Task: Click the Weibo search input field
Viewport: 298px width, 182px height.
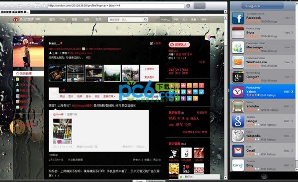Action: (126, 19)
